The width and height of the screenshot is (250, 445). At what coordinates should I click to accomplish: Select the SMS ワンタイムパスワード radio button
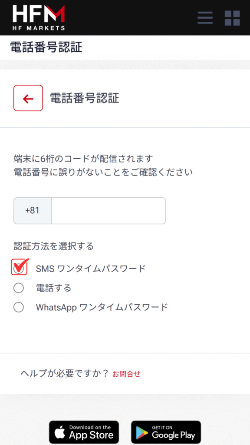[19, 268]
